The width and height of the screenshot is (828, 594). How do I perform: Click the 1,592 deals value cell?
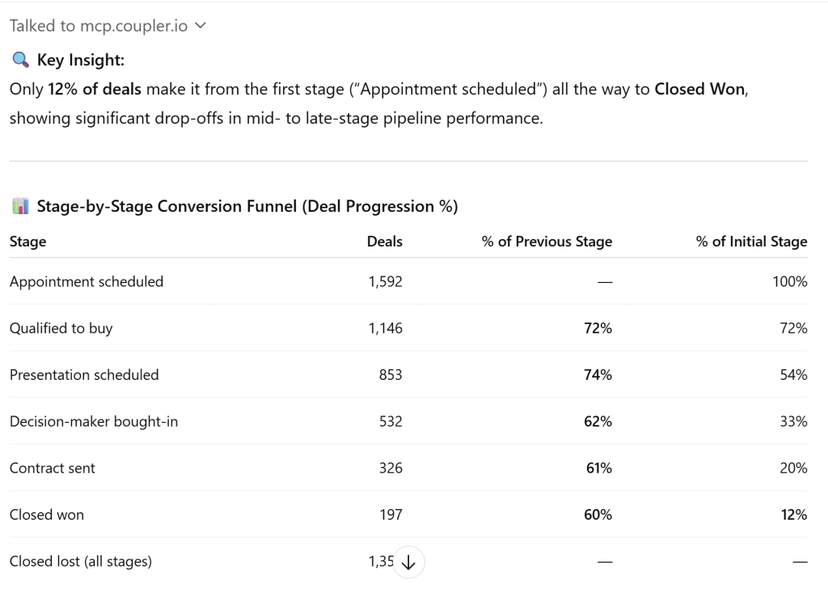click(384, 282)
